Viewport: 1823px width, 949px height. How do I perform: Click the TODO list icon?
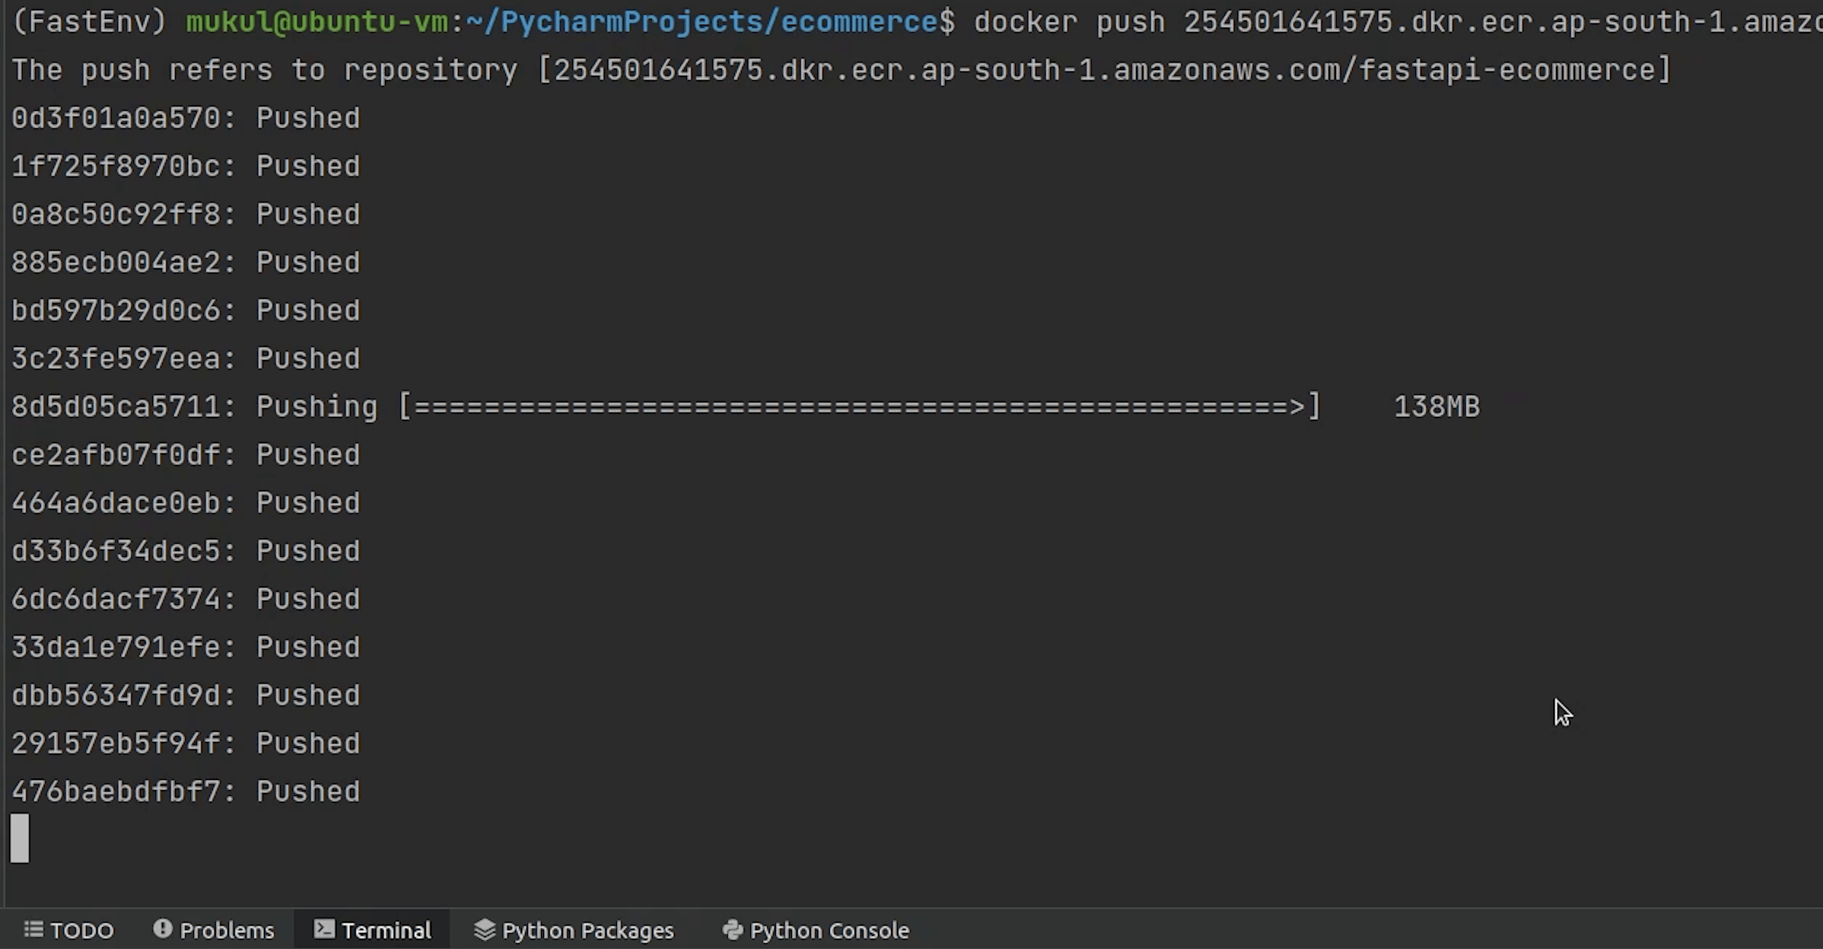pos(33,929)
